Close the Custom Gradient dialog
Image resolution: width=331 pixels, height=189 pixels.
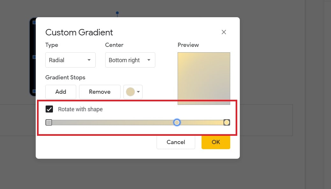point(224,32)
